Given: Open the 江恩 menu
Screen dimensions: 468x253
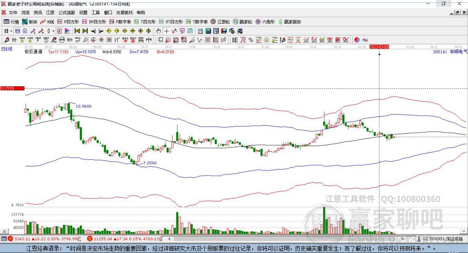Looking at the screenshot, I should [50, 12].
